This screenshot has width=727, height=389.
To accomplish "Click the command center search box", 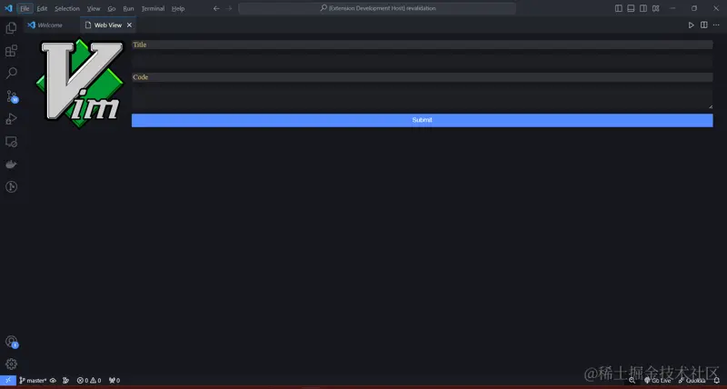I will (x=377, y=8).
